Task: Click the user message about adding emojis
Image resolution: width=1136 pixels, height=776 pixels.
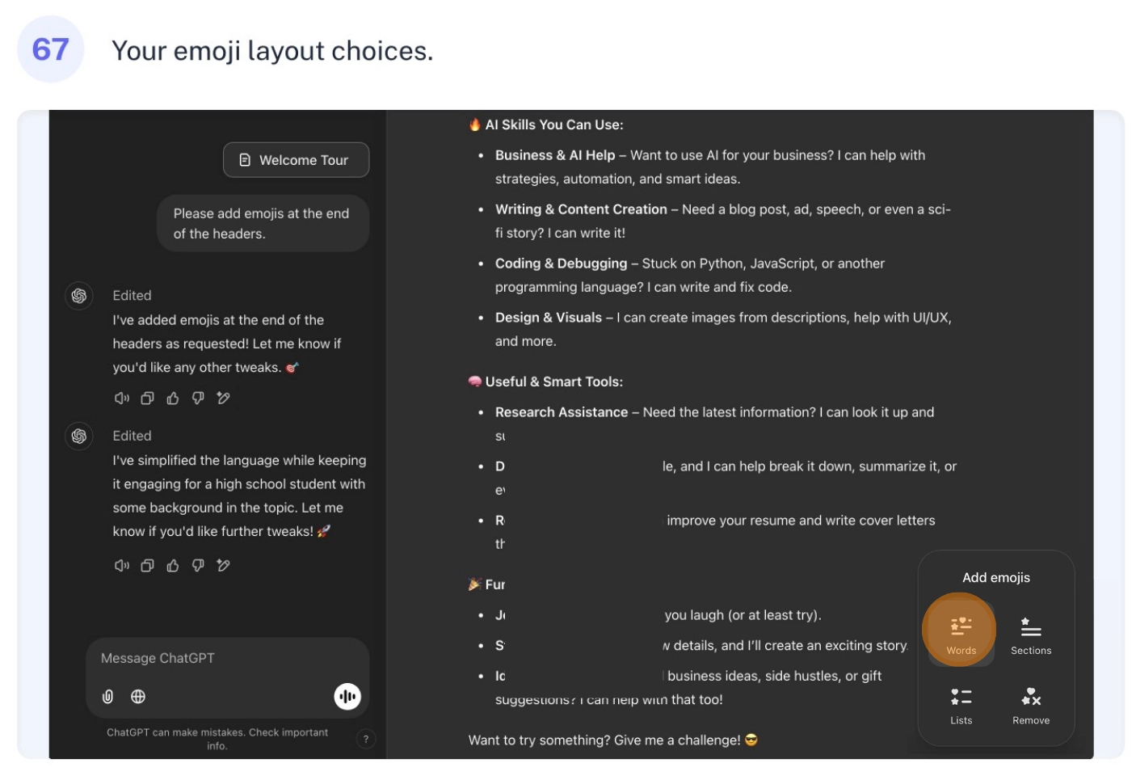Action: [263, 223]
